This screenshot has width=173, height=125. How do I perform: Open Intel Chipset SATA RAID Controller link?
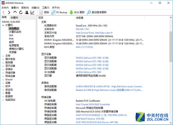pos(93,104)
